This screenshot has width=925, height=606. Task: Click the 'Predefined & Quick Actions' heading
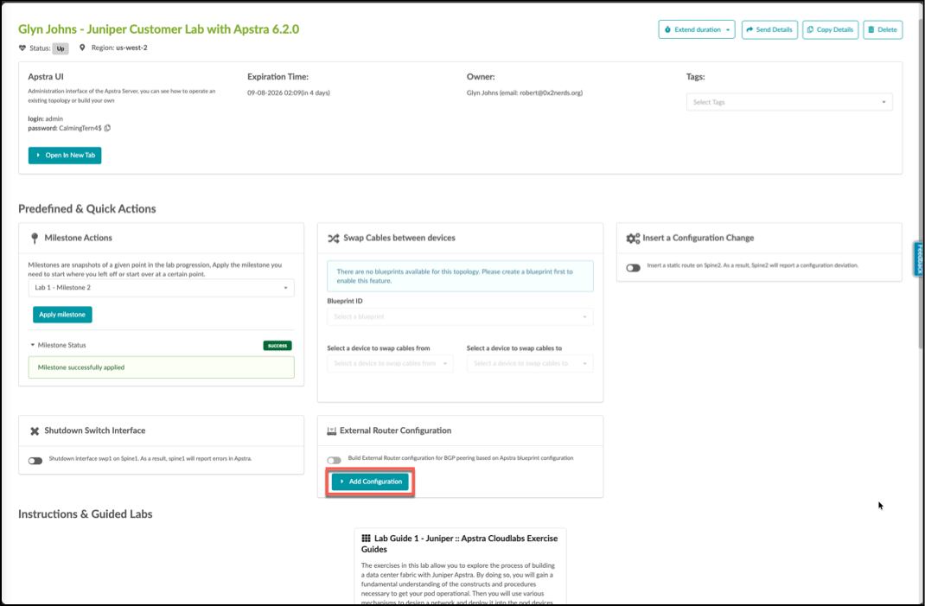[x=87, y=209]
